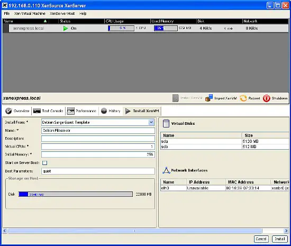Image resolution: width=291 pixels, height=246 pixels.
Task: Click the Virtual CPUs field
Action: click(x=98, y=147)
